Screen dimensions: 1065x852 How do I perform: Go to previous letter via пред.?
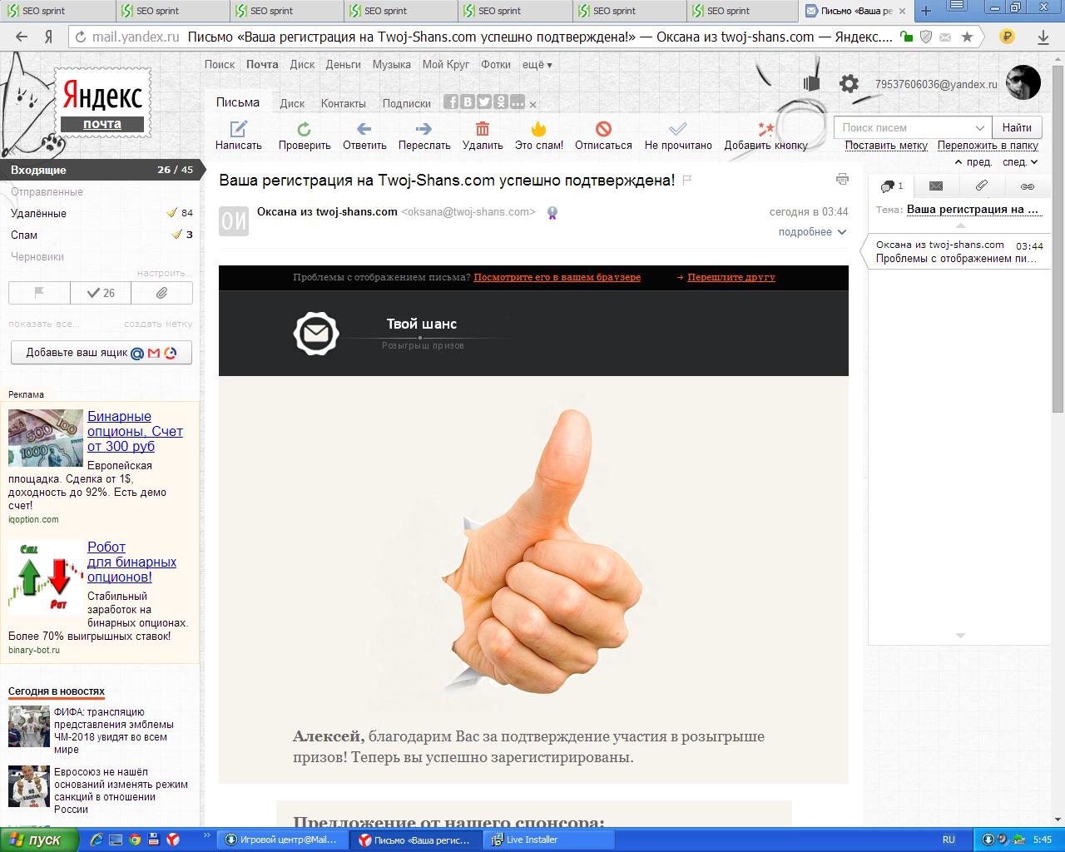tap(973, 162)
